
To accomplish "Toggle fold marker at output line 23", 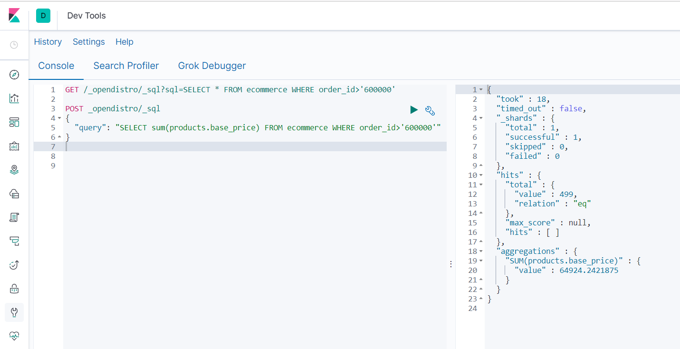I will pyautogui.click(x=481, y=299).
